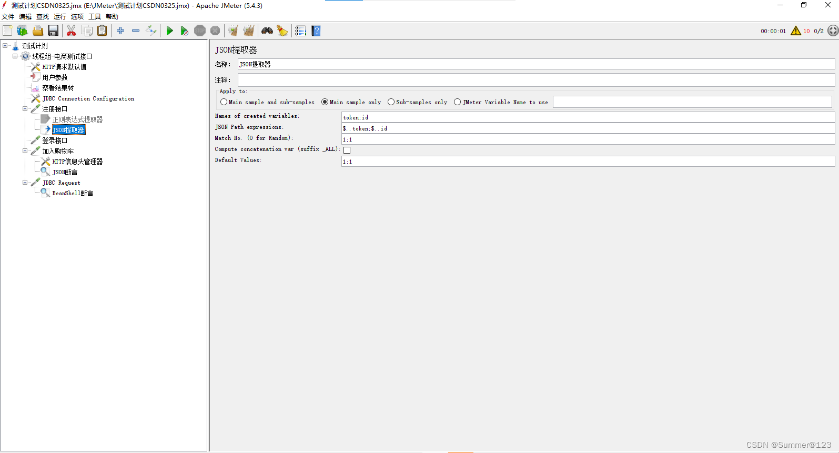The image size is (839, 453).
Task: Select JMeter Variable Name to use radio
Action: (457, 102)
